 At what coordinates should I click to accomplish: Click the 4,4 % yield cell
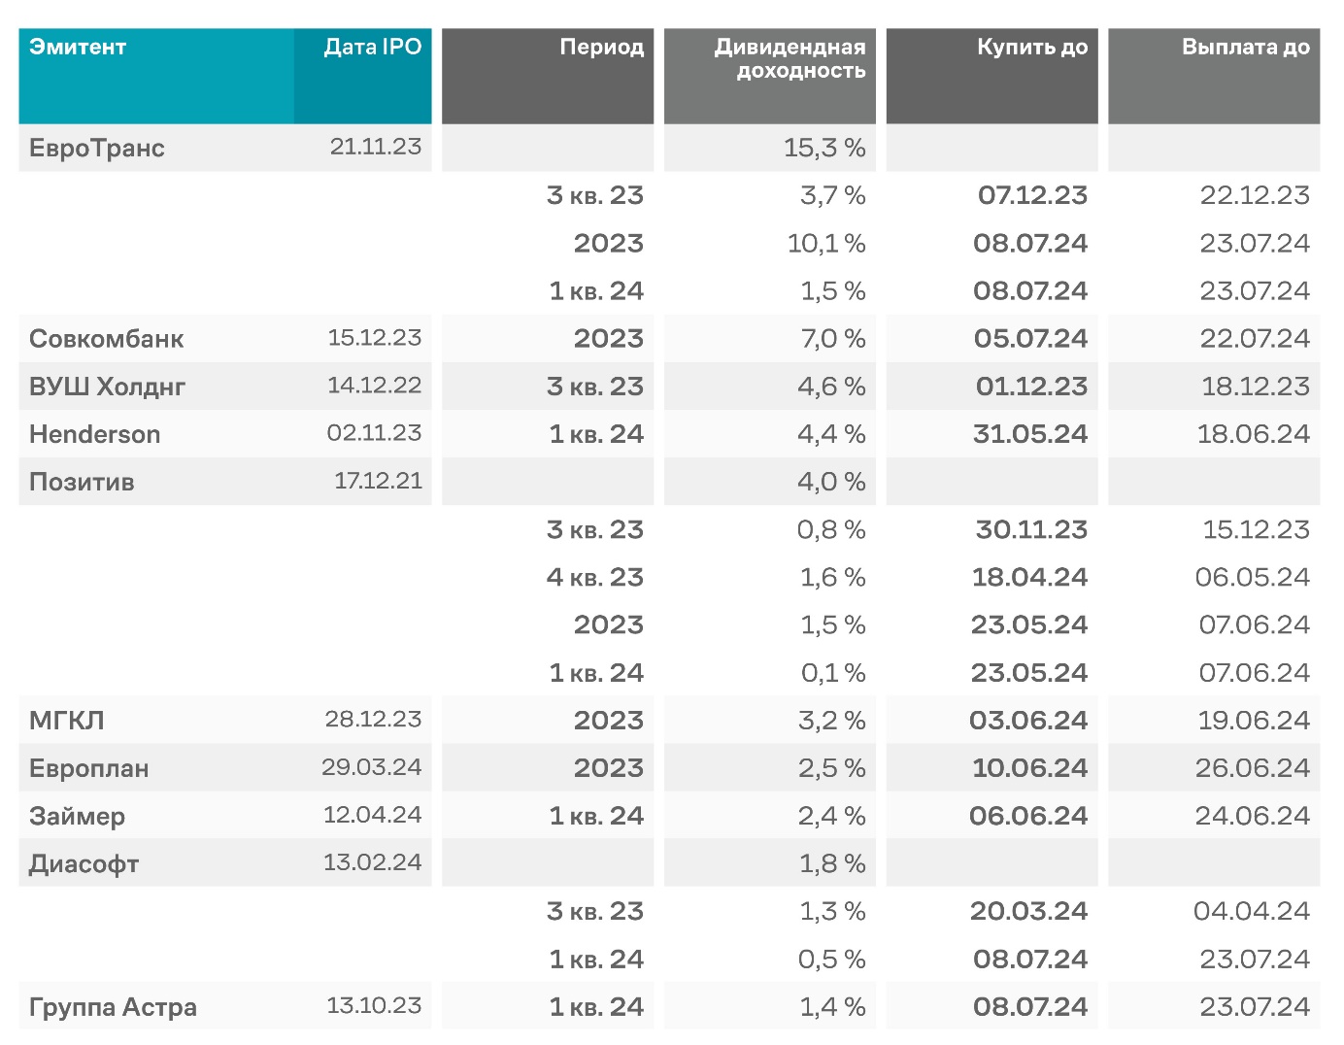831,433
